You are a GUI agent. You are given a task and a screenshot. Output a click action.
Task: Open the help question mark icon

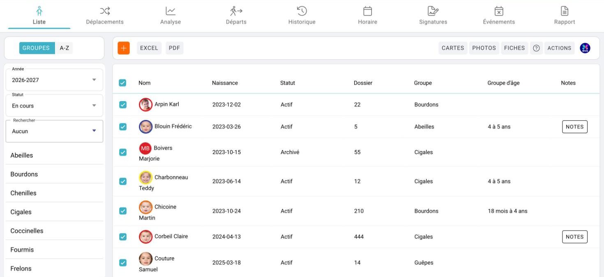[x=536, y=48]
